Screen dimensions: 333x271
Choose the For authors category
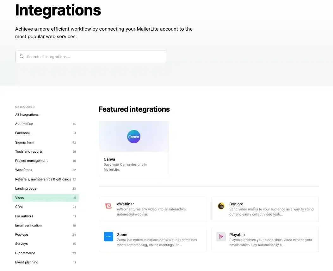tap(46, 216)
